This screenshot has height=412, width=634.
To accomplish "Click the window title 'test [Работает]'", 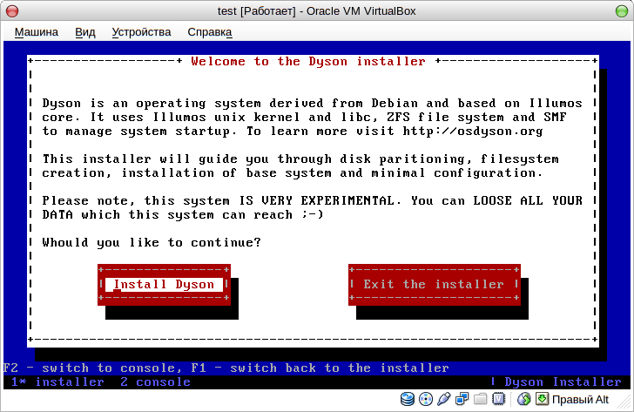I will click(x=257, y=11).
